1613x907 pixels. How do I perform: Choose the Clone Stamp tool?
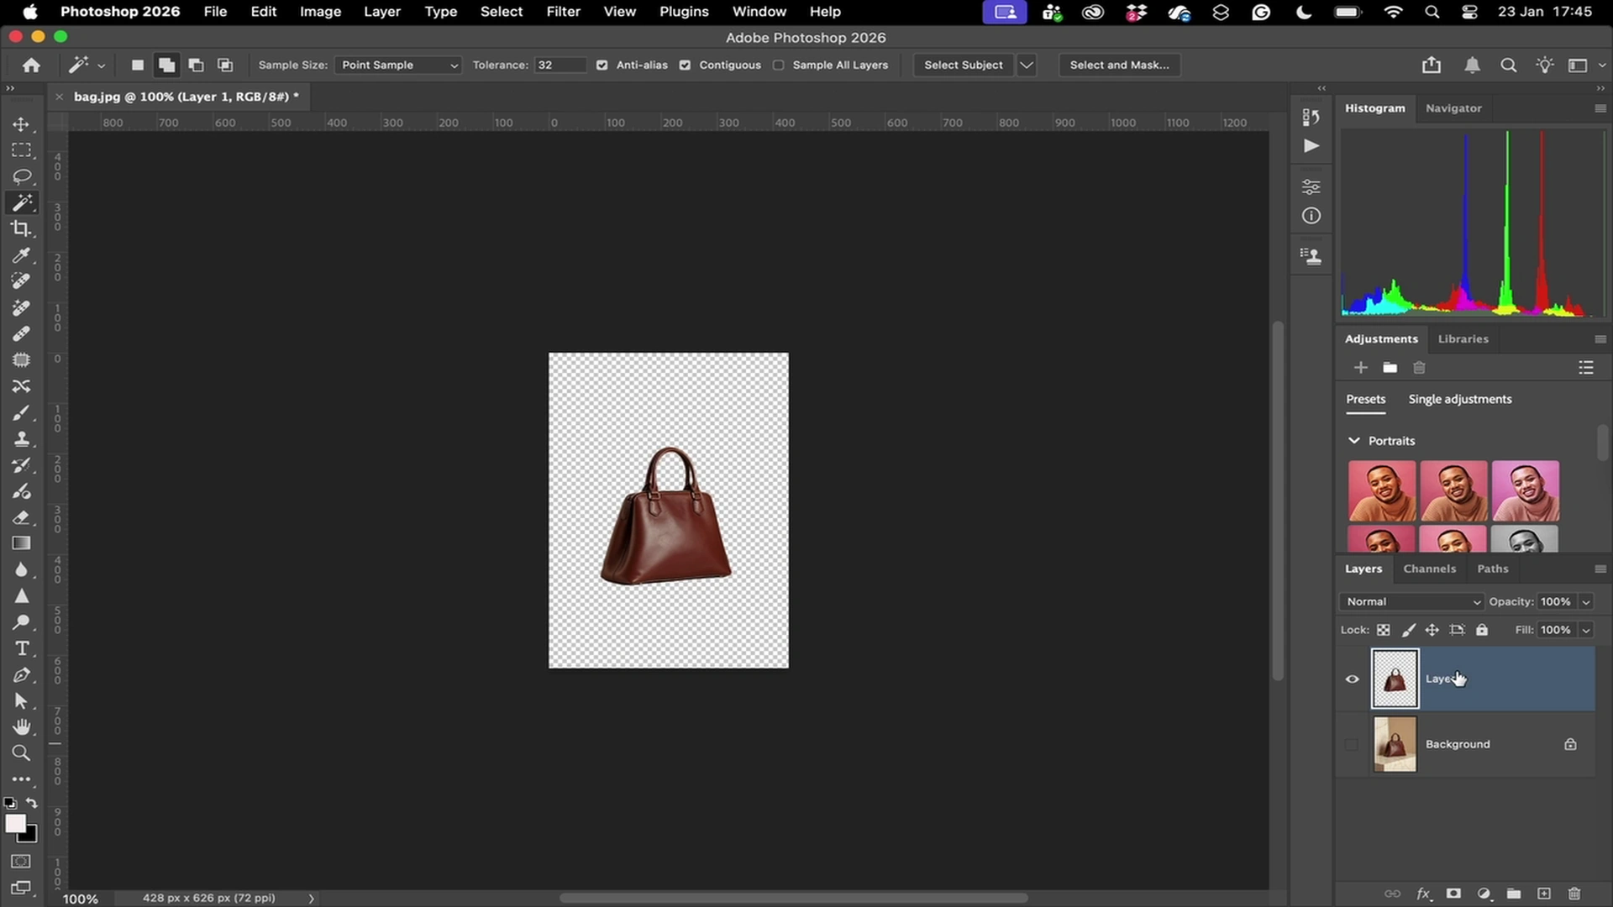pyautogui.click(x=21, y=439)
